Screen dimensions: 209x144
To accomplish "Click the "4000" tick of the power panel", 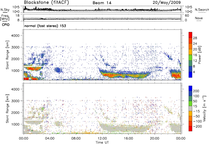I will tap(15, 36).
